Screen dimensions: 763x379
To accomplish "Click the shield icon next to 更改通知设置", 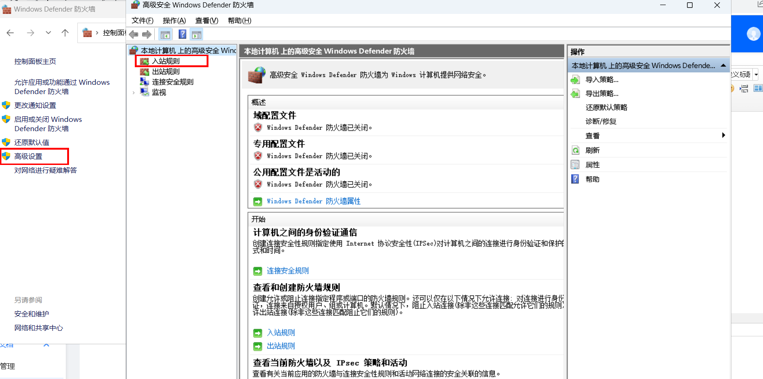I will [x=6, y=105].
